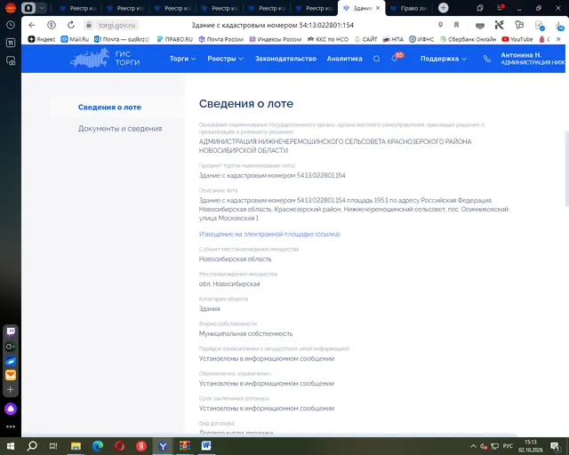Screen dimensions: 569x455
Task: Reload the page with the refresh icon
Action: (71, 25)
